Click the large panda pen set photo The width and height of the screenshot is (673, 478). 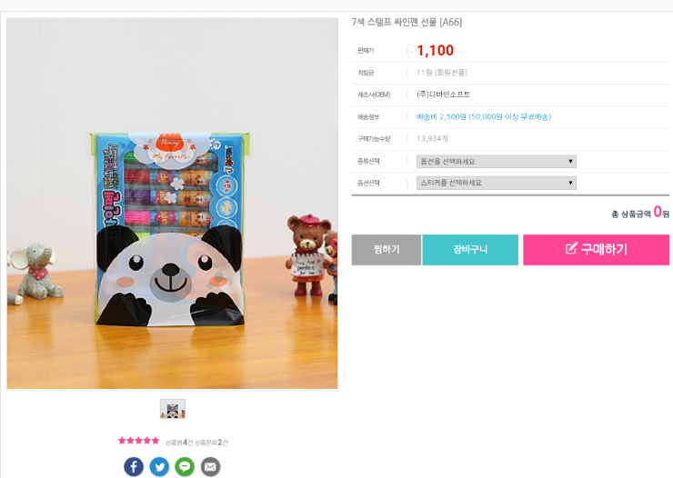tap(172, 204)
